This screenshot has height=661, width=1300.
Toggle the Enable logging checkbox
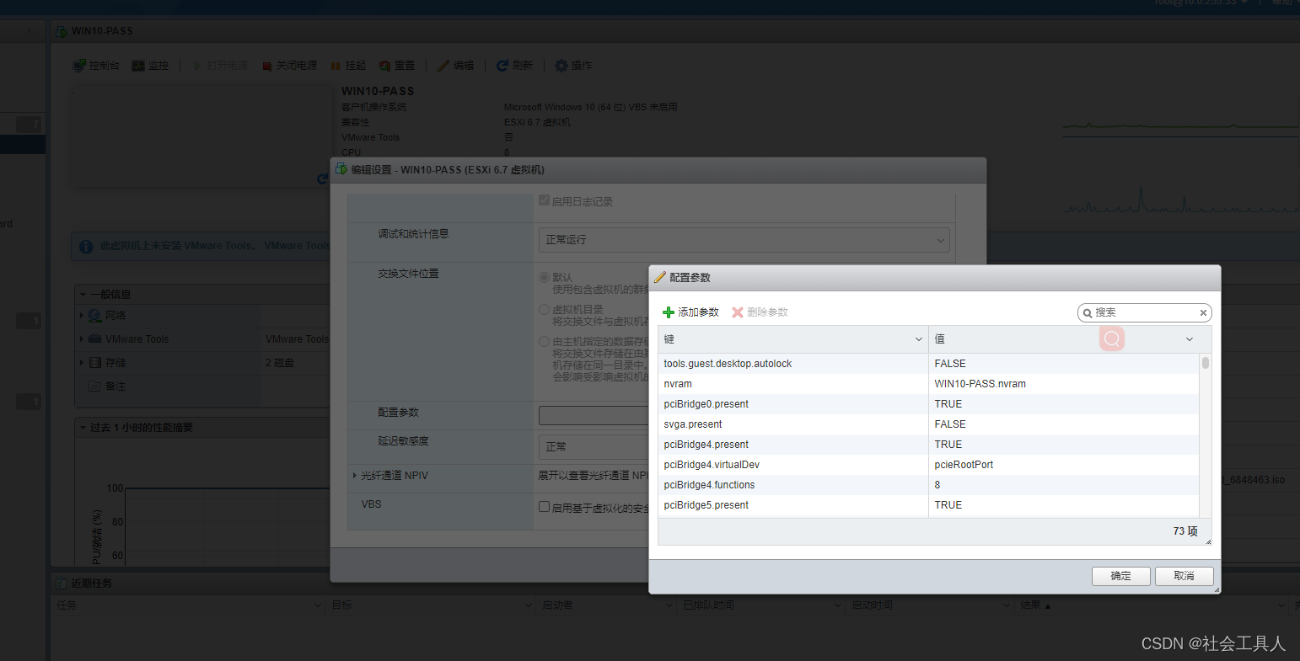(x=545, y=200)
